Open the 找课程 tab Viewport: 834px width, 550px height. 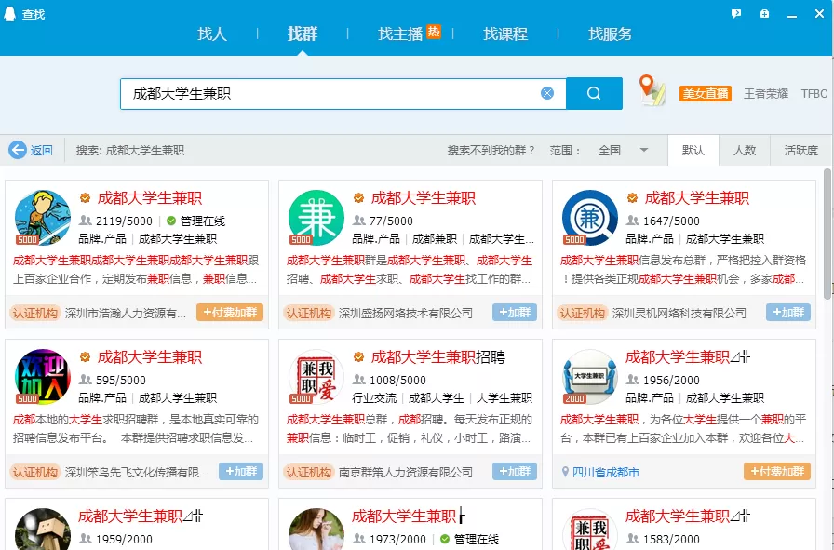(x=505, y=34)
